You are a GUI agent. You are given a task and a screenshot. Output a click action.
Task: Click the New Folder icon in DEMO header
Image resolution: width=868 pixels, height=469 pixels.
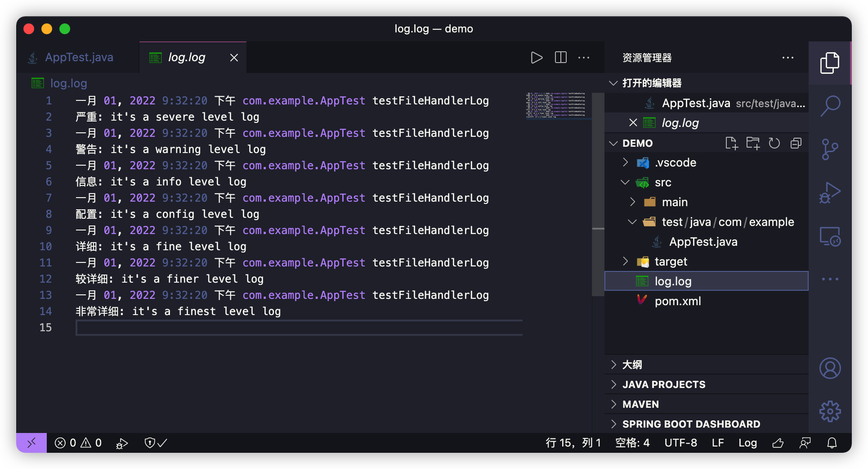[x=752, y=143]
